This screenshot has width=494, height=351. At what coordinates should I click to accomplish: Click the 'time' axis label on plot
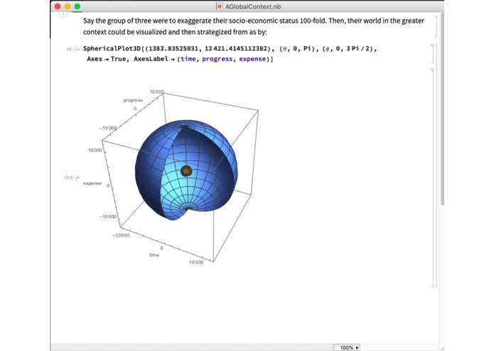pyautogui.click(x=154, y=255)
